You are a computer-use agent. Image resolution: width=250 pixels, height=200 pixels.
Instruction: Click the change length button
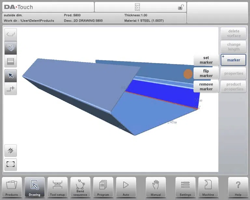click(x=234, y=47)
